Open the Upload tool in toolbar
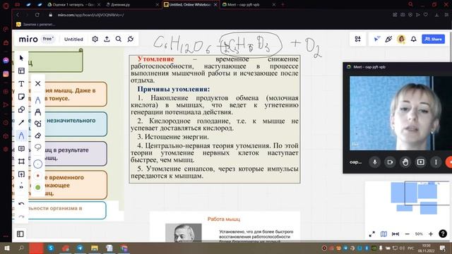Screen dimensions: 452x254 point(21,174)
